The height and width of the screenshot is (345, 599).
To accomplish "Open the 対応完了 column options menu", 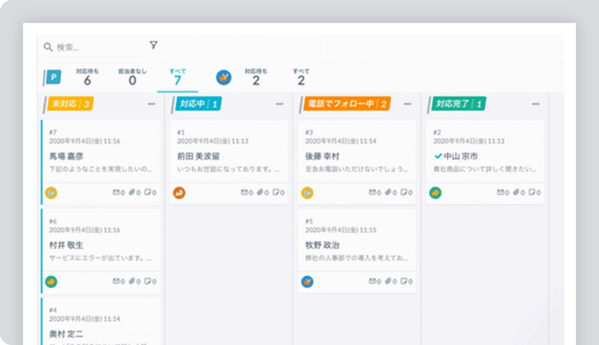I will click(536, 104).
